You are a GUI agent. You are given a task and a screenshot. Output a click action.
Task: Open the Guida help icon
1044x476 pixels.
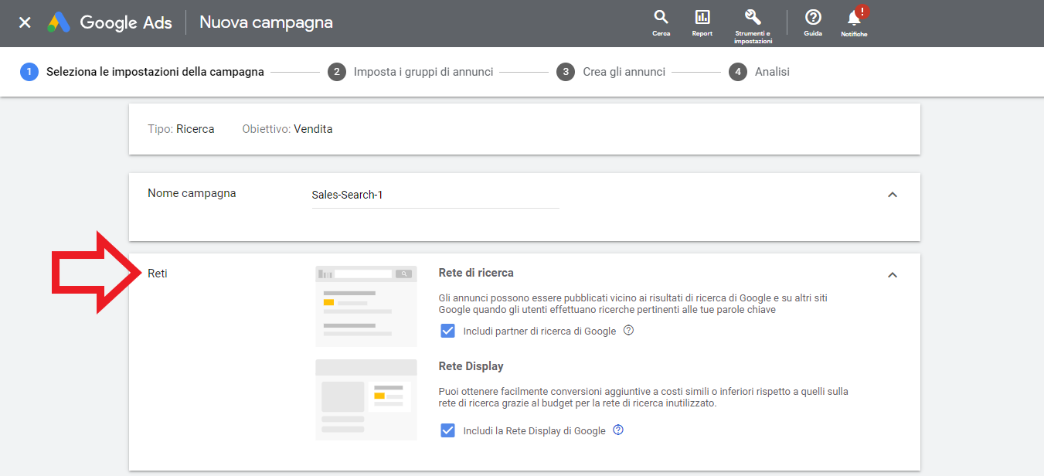[x=812, y=22]
